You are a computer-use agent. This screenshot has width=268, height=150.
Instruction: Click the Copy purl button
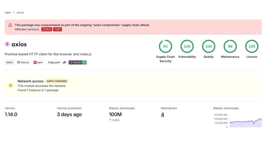[54, 62]
